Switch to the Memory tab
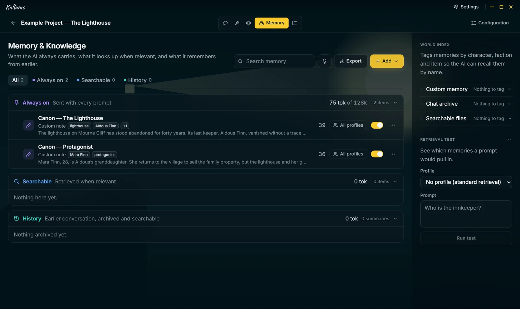Image resolution: width=520 pixels, height=309 pixels. 272,23
